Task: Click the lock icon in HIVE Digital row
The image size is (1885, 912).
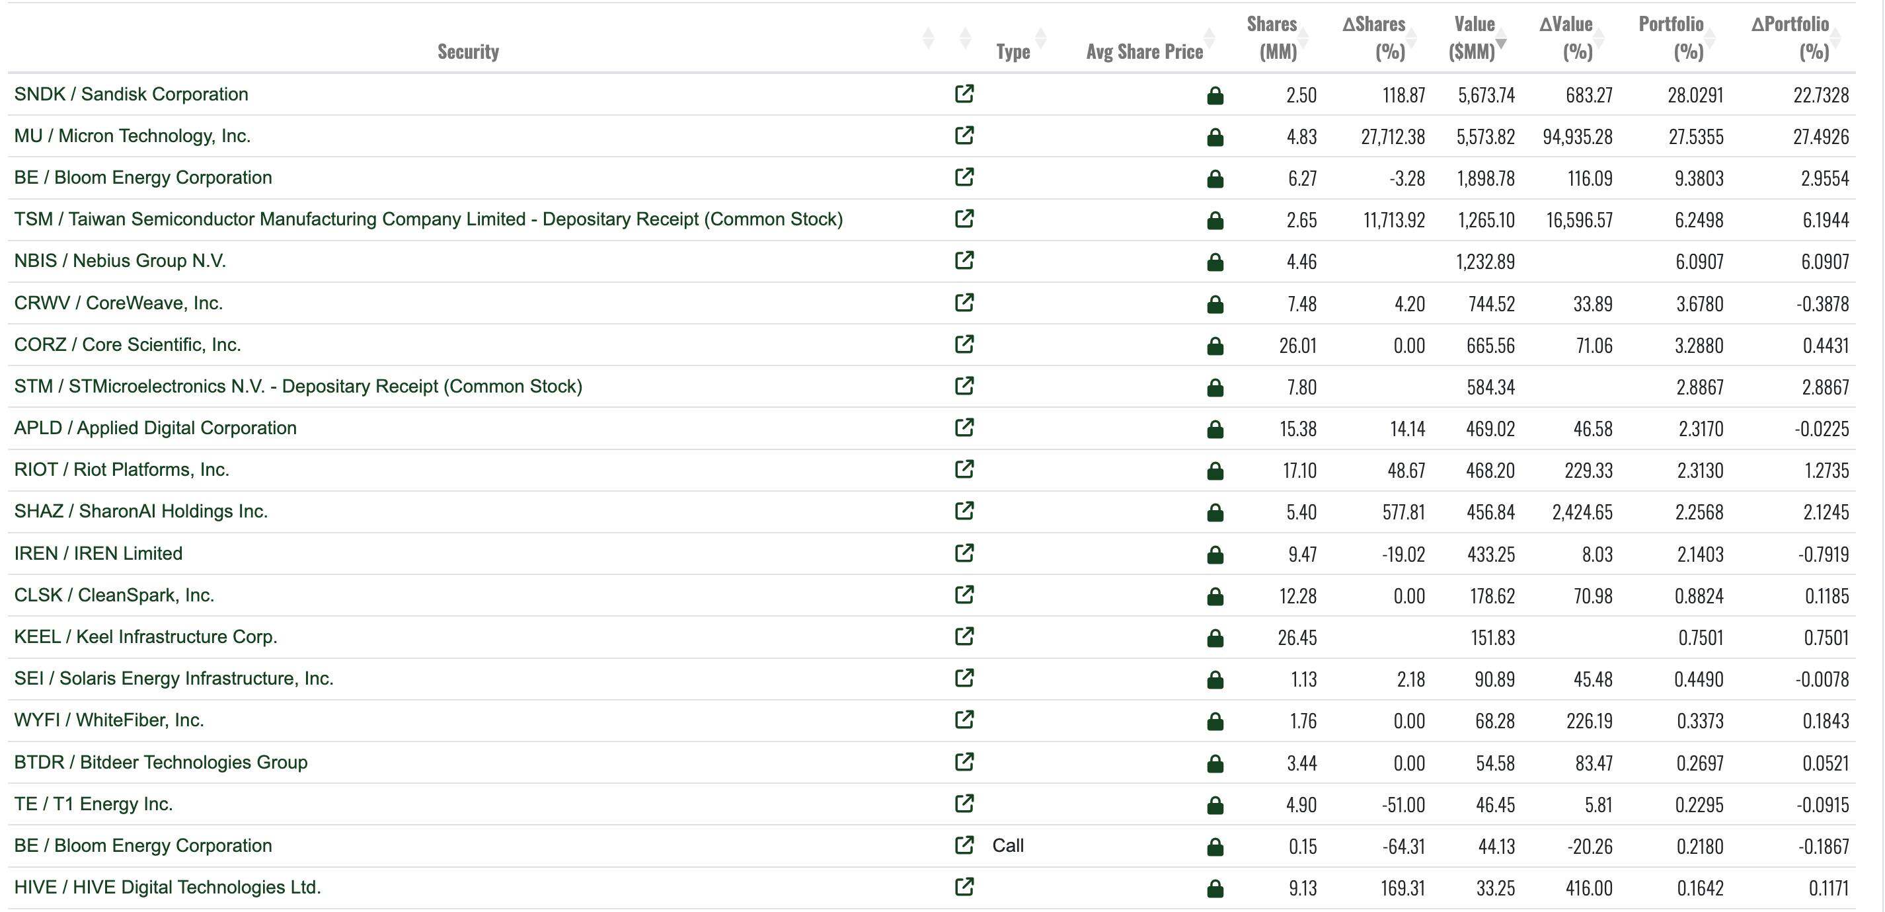Action: tap(1215, 890)
